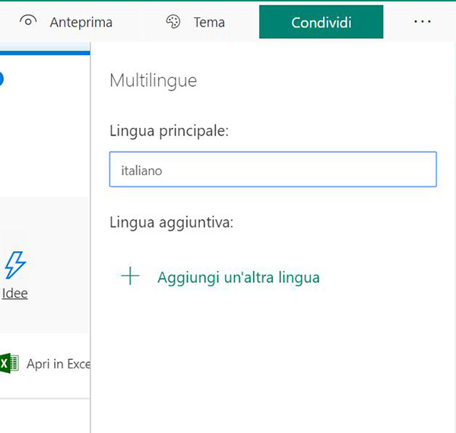456x433 pixels.
Task: Open the three-dots more options menu
Action: click(x=423, y=21)
